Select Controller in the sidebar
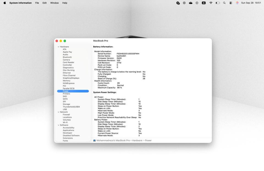Image resolution: width=264 pixels, height=171 pixels. point(67,65)
